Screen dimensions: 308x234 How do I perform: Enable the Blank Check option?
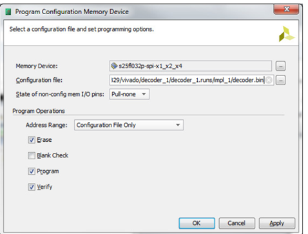click(x=32, y=155)
